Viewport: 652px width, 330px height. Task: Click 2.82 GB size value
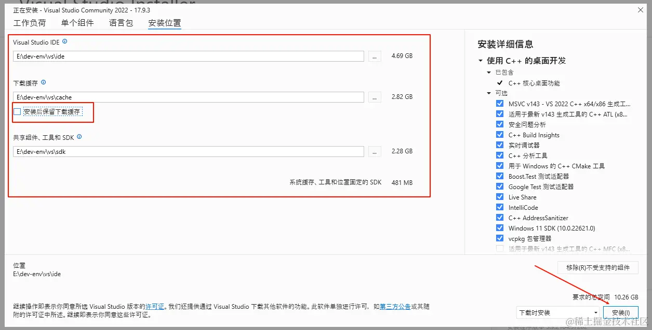pos(402,97)
